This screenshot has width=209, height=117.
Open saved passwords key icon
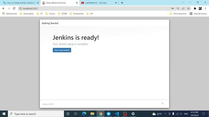point(173,8)
